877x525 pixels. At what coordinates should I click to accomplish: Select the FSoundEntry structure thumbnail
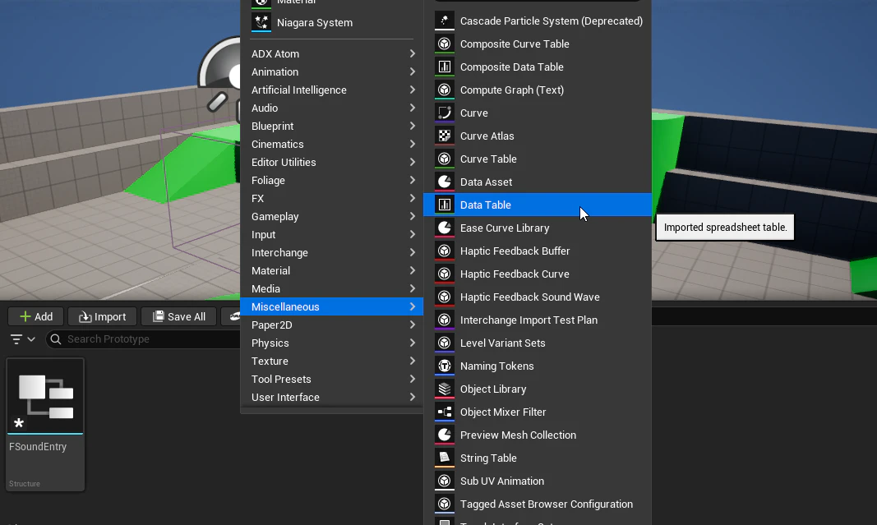click(x=45, y=396)
